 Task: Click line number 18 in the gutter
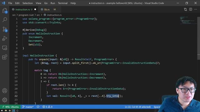pos(16,81)
